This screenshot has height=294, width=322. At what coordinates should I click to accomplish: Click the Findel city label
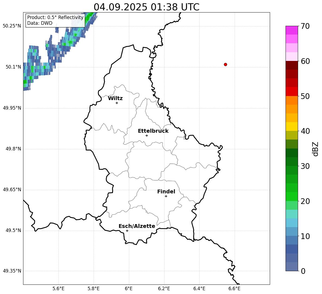(166, 191)
